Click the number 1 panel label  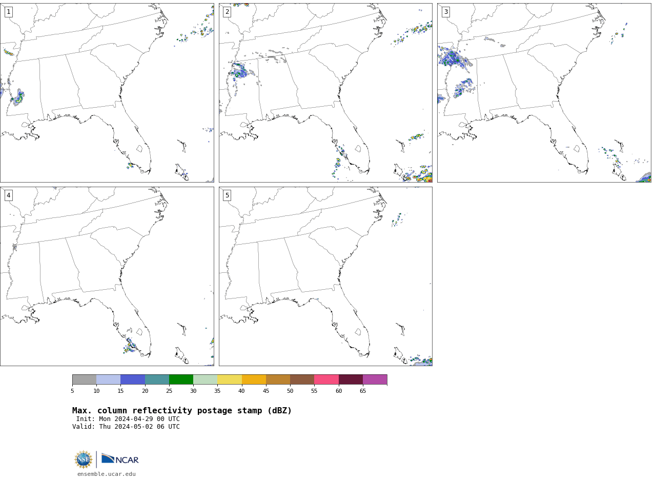[x=8, y=12]
